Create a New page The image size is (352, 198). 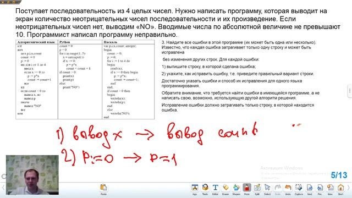pos(330,189)
